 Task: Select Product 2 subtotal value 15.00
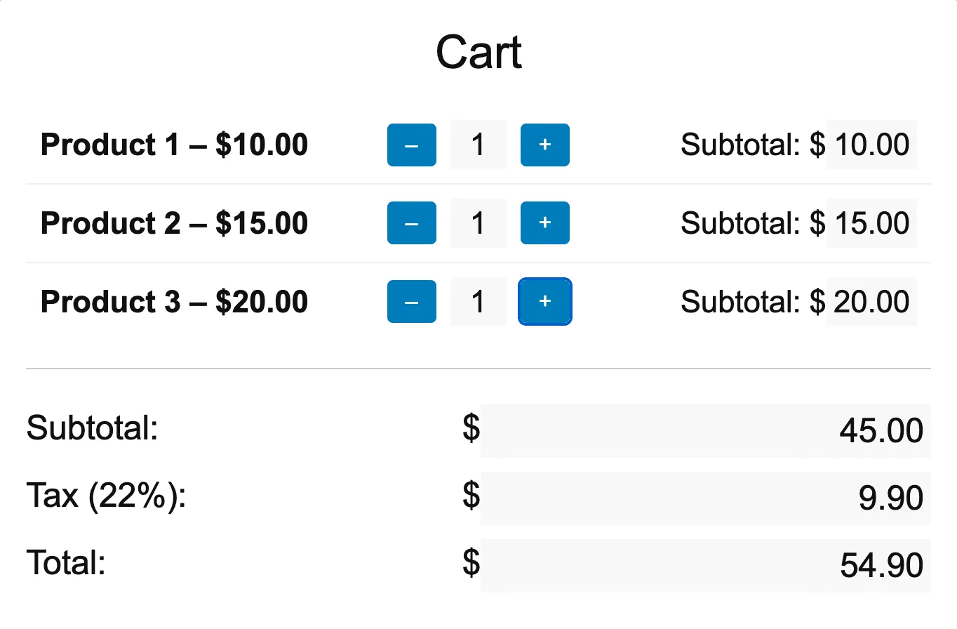871,223
